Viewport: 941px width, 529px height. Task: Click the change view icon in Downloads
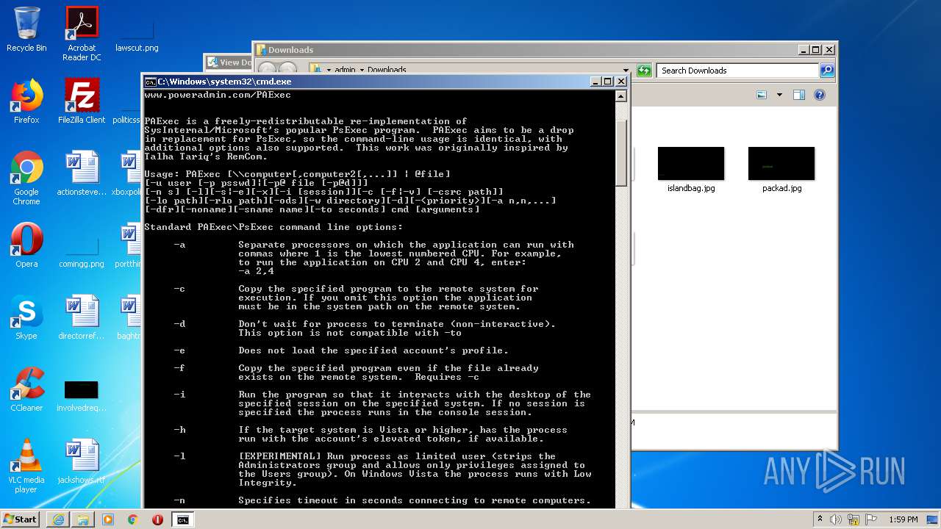[762, 95]
